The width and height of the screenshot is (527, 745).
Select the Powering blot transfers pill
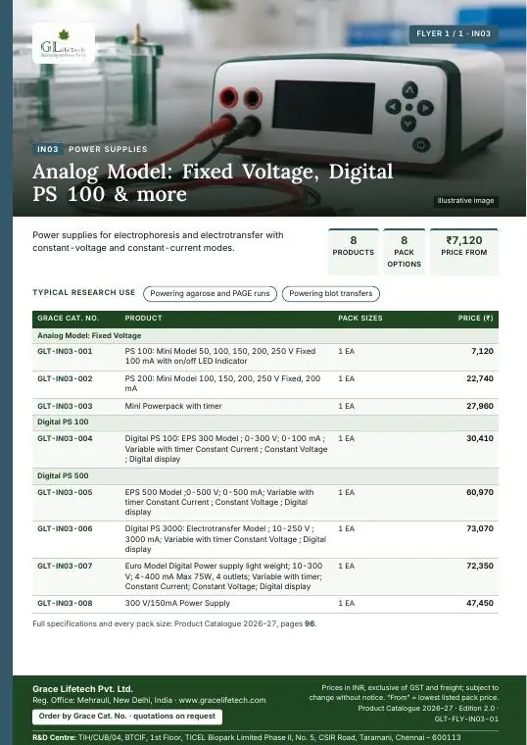pos(331,294)
